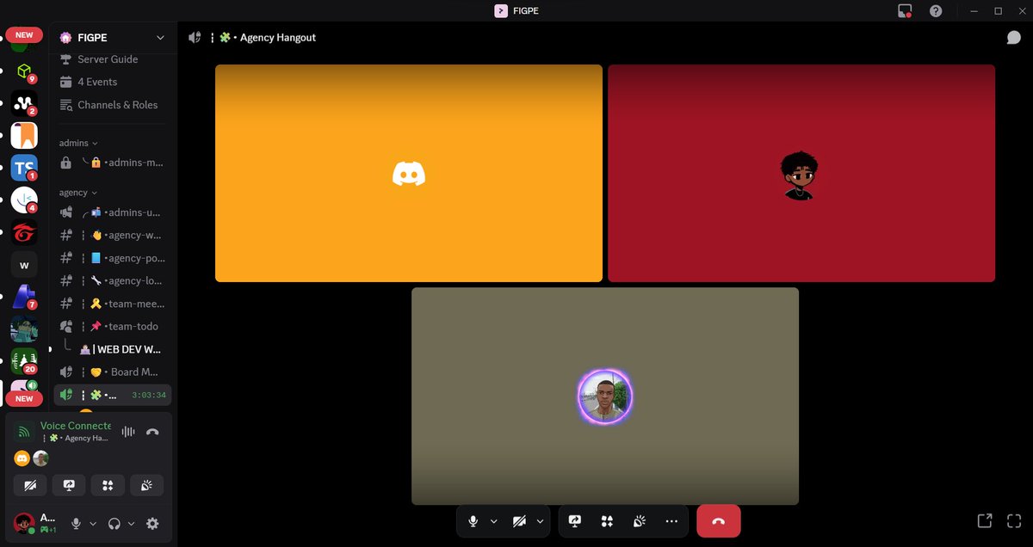The width and height of the screenshot is (1033, 547).
Task: Open the Activities icon in call controls
Action: pyautogui.click(x=607, y=521)
